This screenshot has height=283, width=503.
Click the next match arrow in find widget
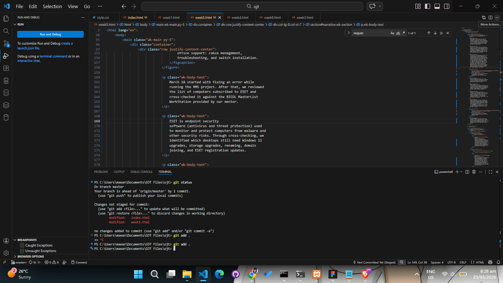(x=435, y=33)
